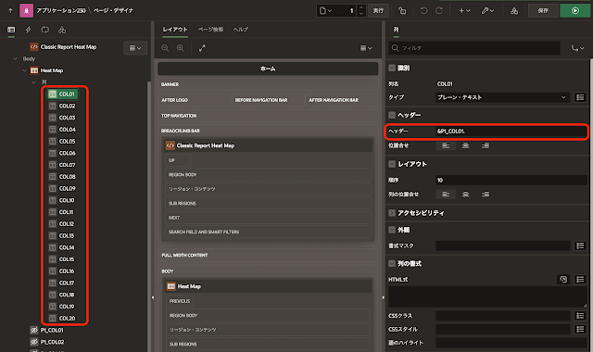The height and width of the screenshot is (352, 593).
Task: Set header alignment to left
Action: pyautogui.click(x=446, y=145)
